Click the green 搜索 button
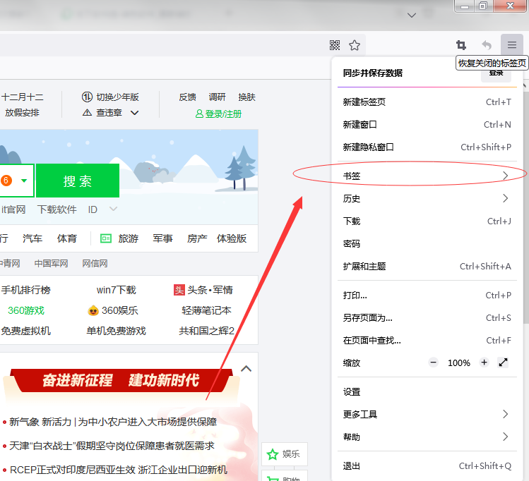The image size is (529, 481). click(78, 181)
